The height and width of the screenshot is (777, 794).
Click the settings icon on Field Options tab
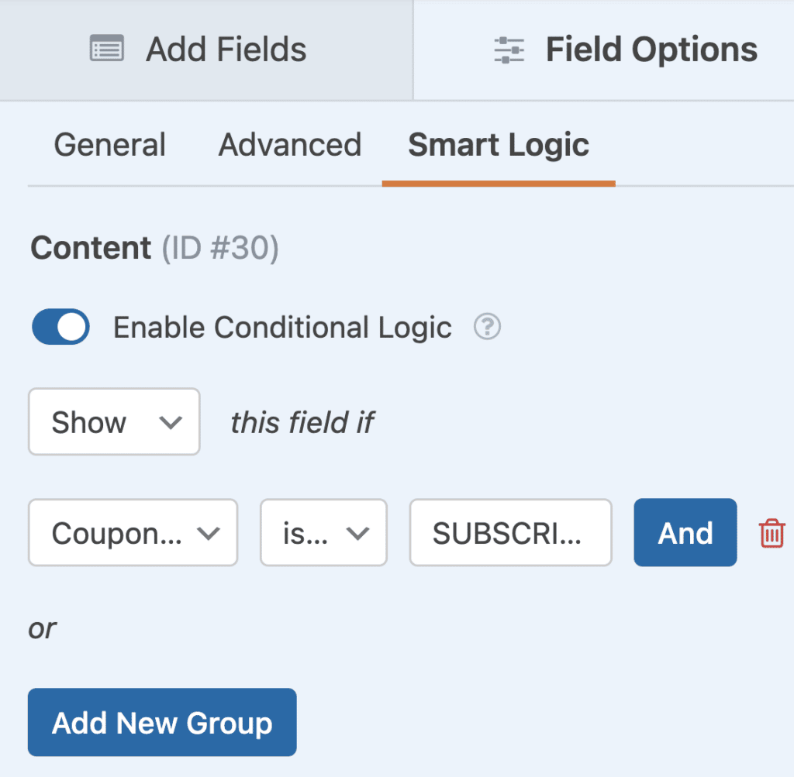tap(508, 48)
